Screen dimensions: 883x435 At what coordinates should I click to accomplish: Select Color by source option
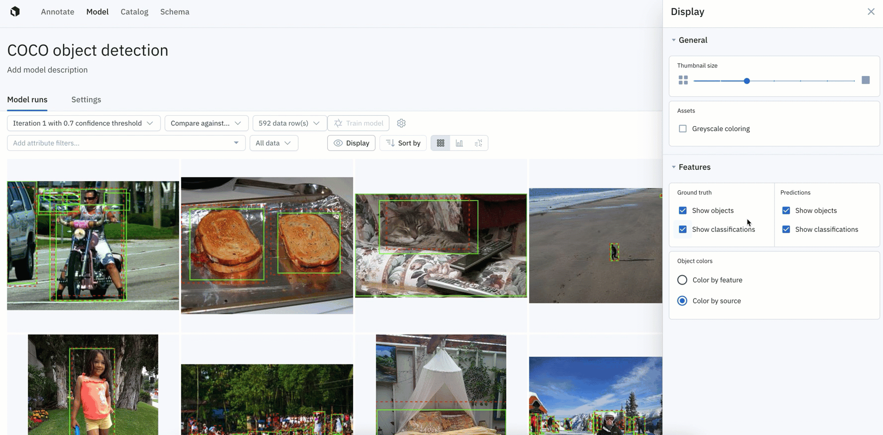pyautogui.click(x=682, y=301)
